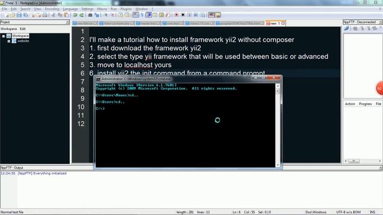This screenshot has height=215, width=383.
Task: Paste using the clipboard toolbar icon
Action: (x=66, y=15)
